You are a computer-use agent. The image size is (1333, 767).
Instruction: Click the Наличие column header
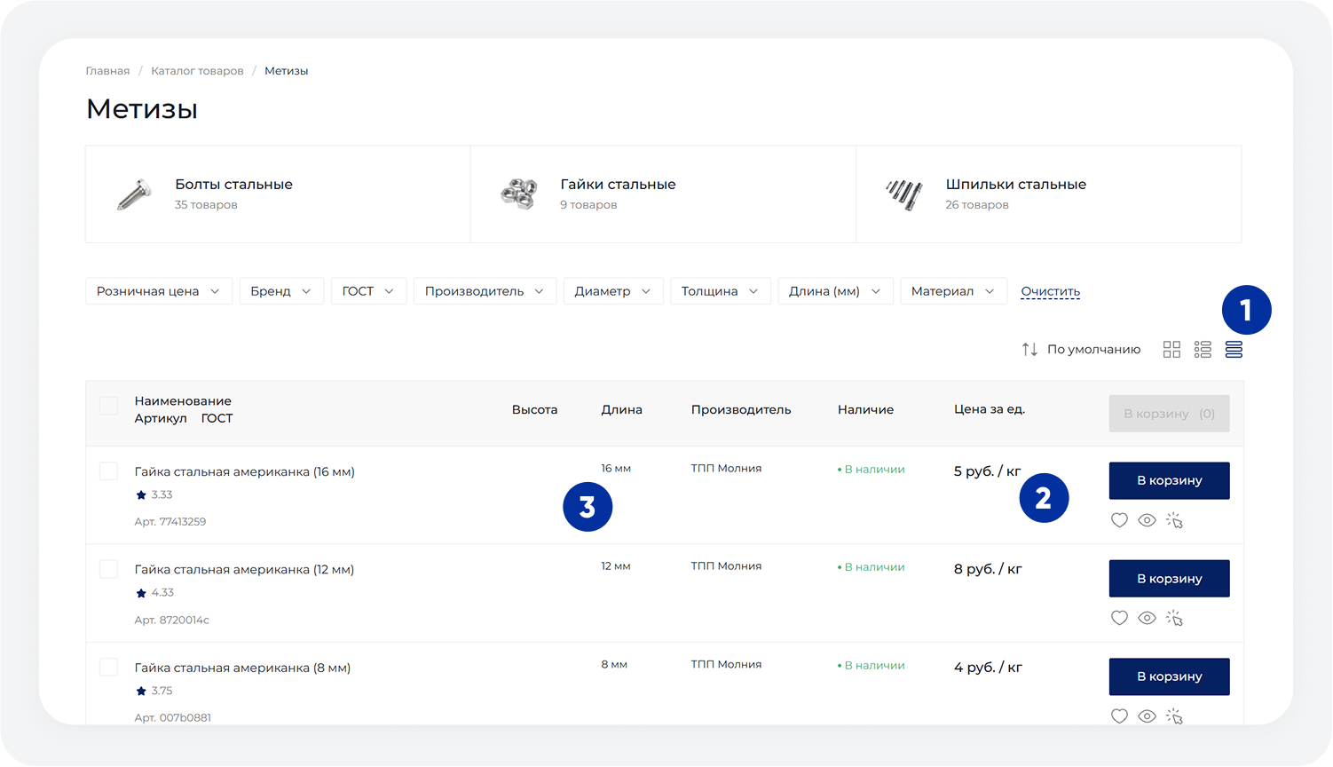865,409
